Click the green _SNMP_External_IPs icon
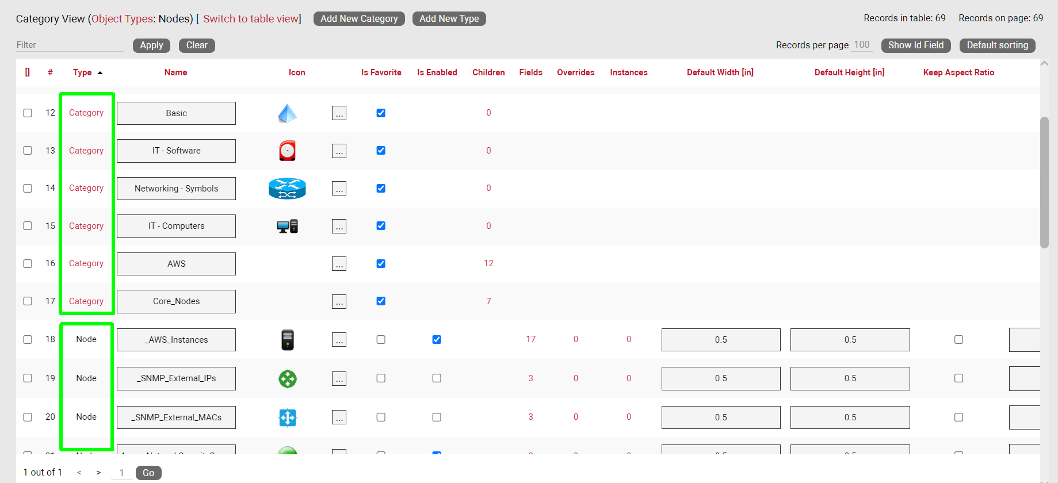This screenshot has width=1058, height=483. (287, 379)
